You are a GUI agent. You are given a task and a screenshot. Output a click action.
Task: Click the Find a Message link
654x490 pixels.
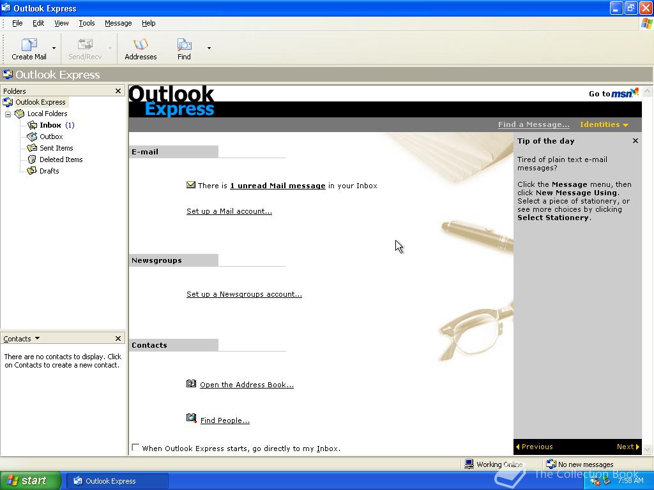pyautogui.click(x=533, y=124)
